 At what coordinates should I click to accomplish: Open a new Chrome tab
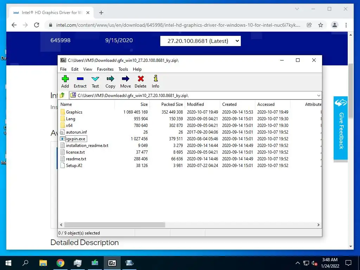point(101,13)
